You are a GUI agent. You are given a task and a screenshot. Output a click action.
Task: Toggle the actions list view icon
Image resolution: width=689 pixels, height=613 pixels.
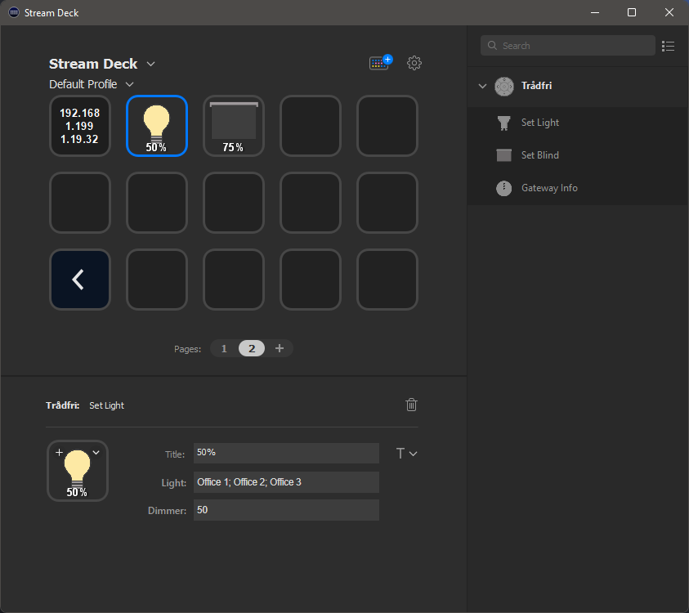pyautogui.click(x=668, y=46)
